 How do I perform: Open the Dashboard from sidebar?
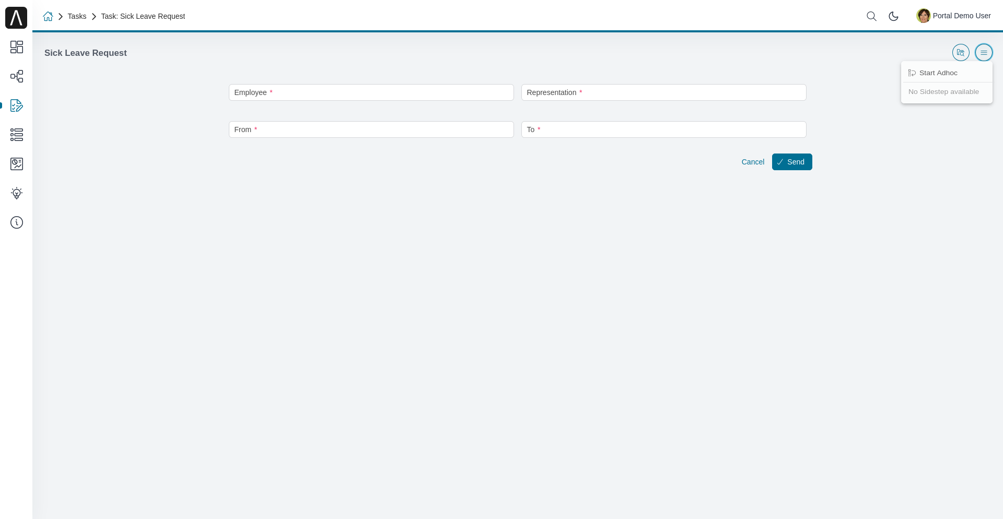[17, 47]
